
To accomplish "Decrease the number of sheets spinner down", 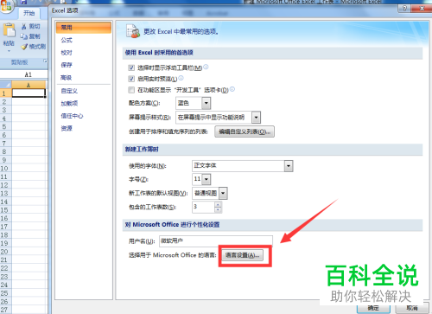I will [x=218, y=209].
